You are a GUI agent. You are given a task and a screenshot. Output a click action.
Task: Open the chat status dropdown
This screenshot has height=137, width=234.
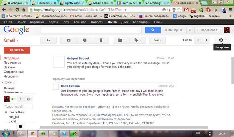click(15, 99)
